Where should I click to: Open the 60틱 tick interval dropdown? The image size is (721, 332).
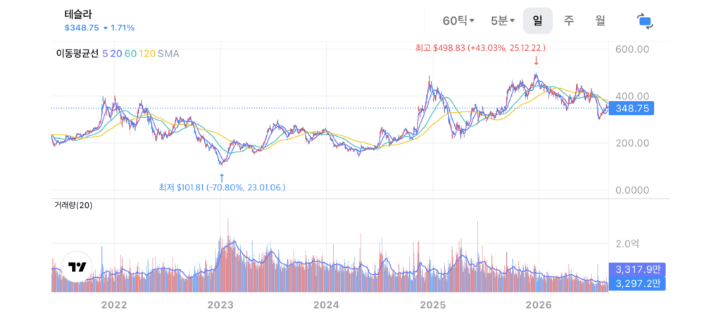pyautogui.click(x=458, y=20)
